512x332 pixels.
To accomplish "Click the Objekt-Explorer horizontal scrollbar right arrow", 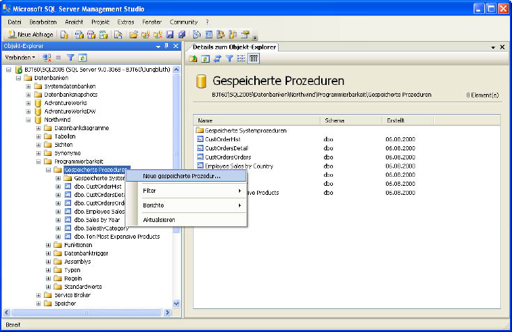I will coord(167,313).
